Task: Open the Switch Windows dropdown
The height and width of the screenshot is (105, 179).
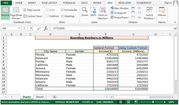Action: (x=149, y=13)
